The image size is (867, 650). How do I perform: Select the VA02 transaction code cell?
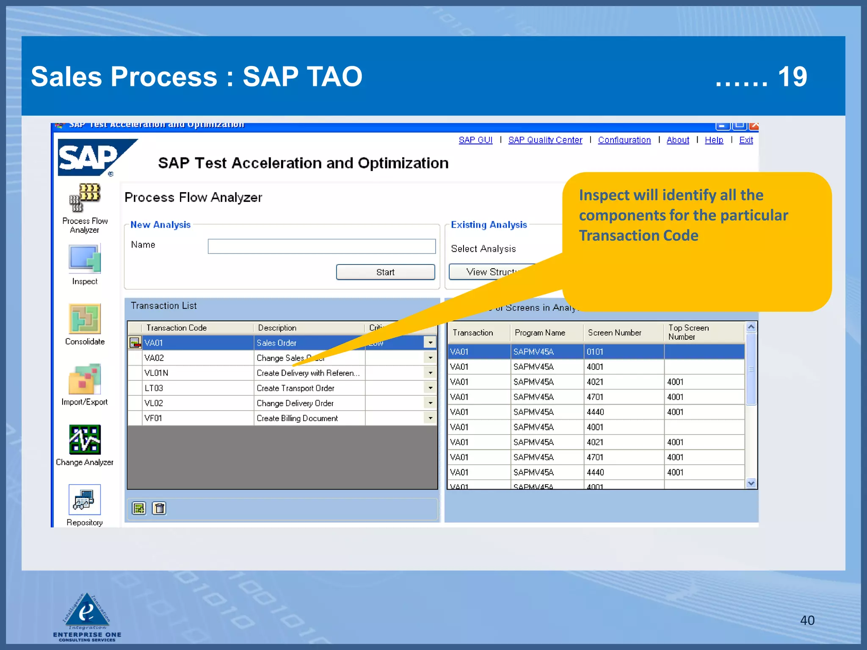pos(198,358)
